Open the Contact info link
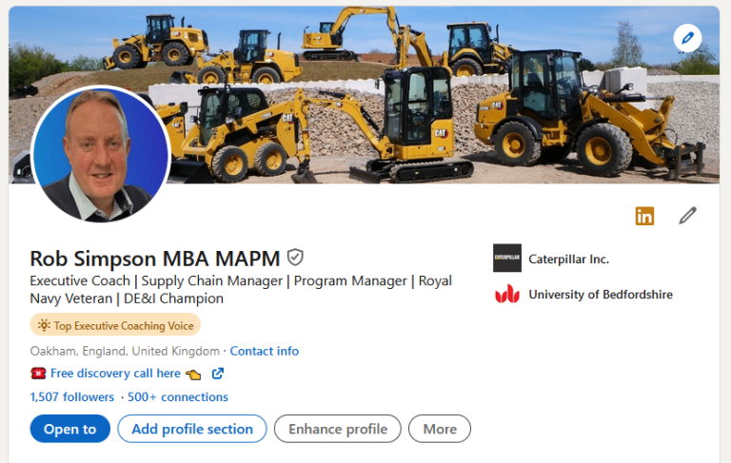731x463 pixels. pos(265,351)
